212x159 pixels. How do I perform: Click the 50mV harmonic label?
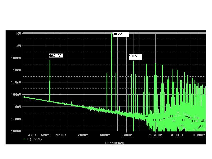tap(135, 56)
